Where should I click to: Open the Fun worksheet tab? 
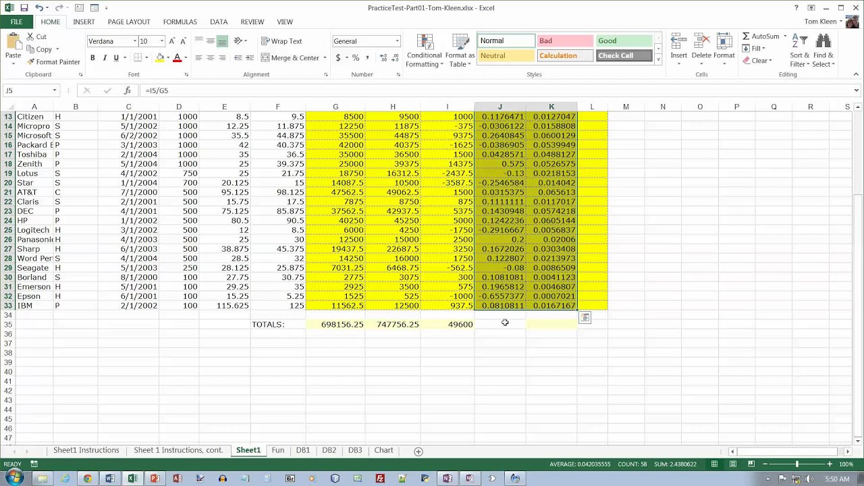[277, 450]
